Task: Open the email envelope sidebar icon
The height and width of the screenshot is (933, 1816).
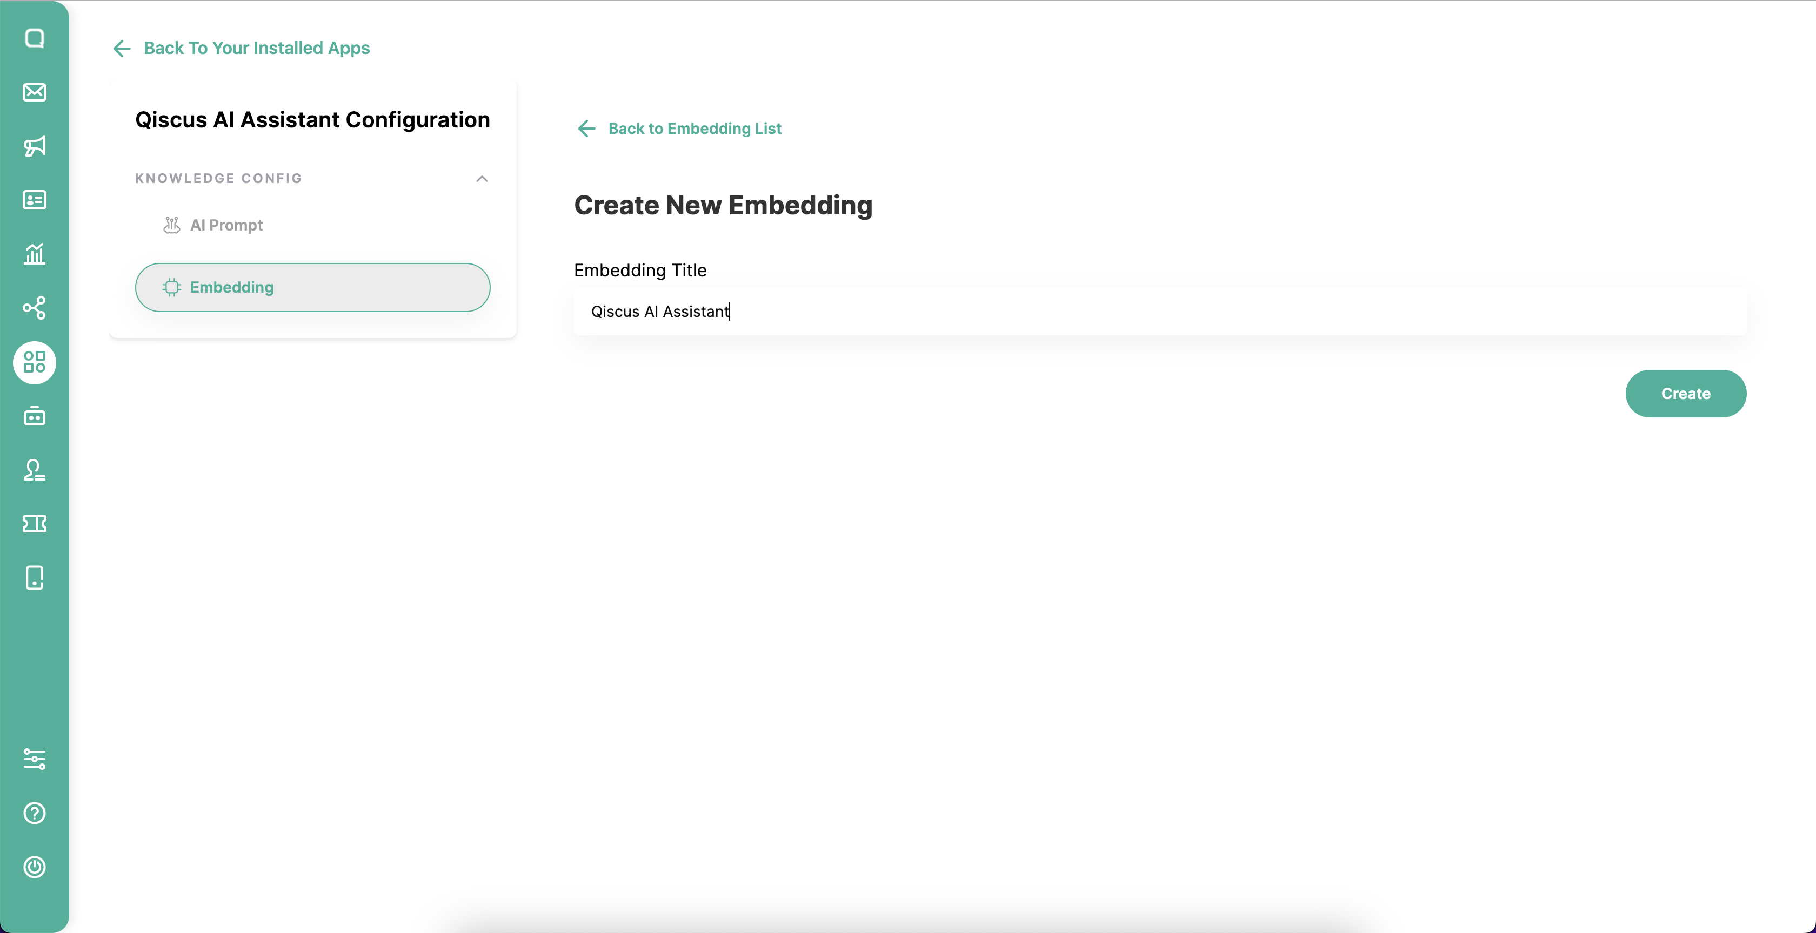Action: tap(35, 92)
